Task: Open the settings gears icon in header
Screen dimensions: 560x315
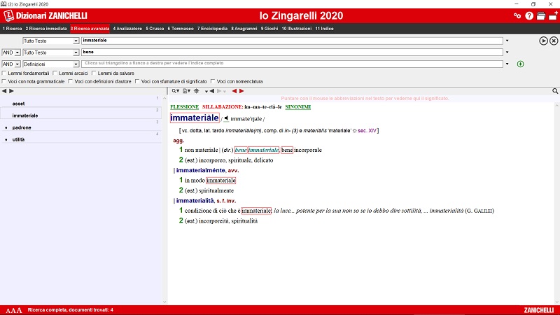Action: (517, 15)
